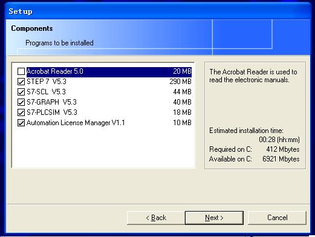Click the Available on C: label
Image resolution: width=315 pixels, height=237 pixels.
[230, 159]
